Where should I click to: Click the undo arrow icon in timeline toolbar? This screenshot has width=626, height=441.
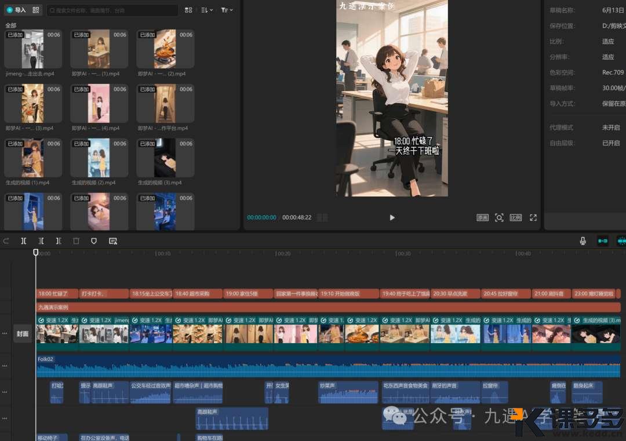[x=6, y=241]
